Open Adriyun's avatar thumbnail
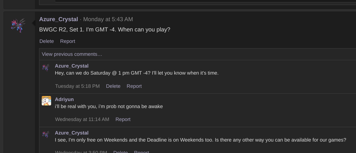Image resolution: width=356 pixels, height=153 pixels. point(46,101)
